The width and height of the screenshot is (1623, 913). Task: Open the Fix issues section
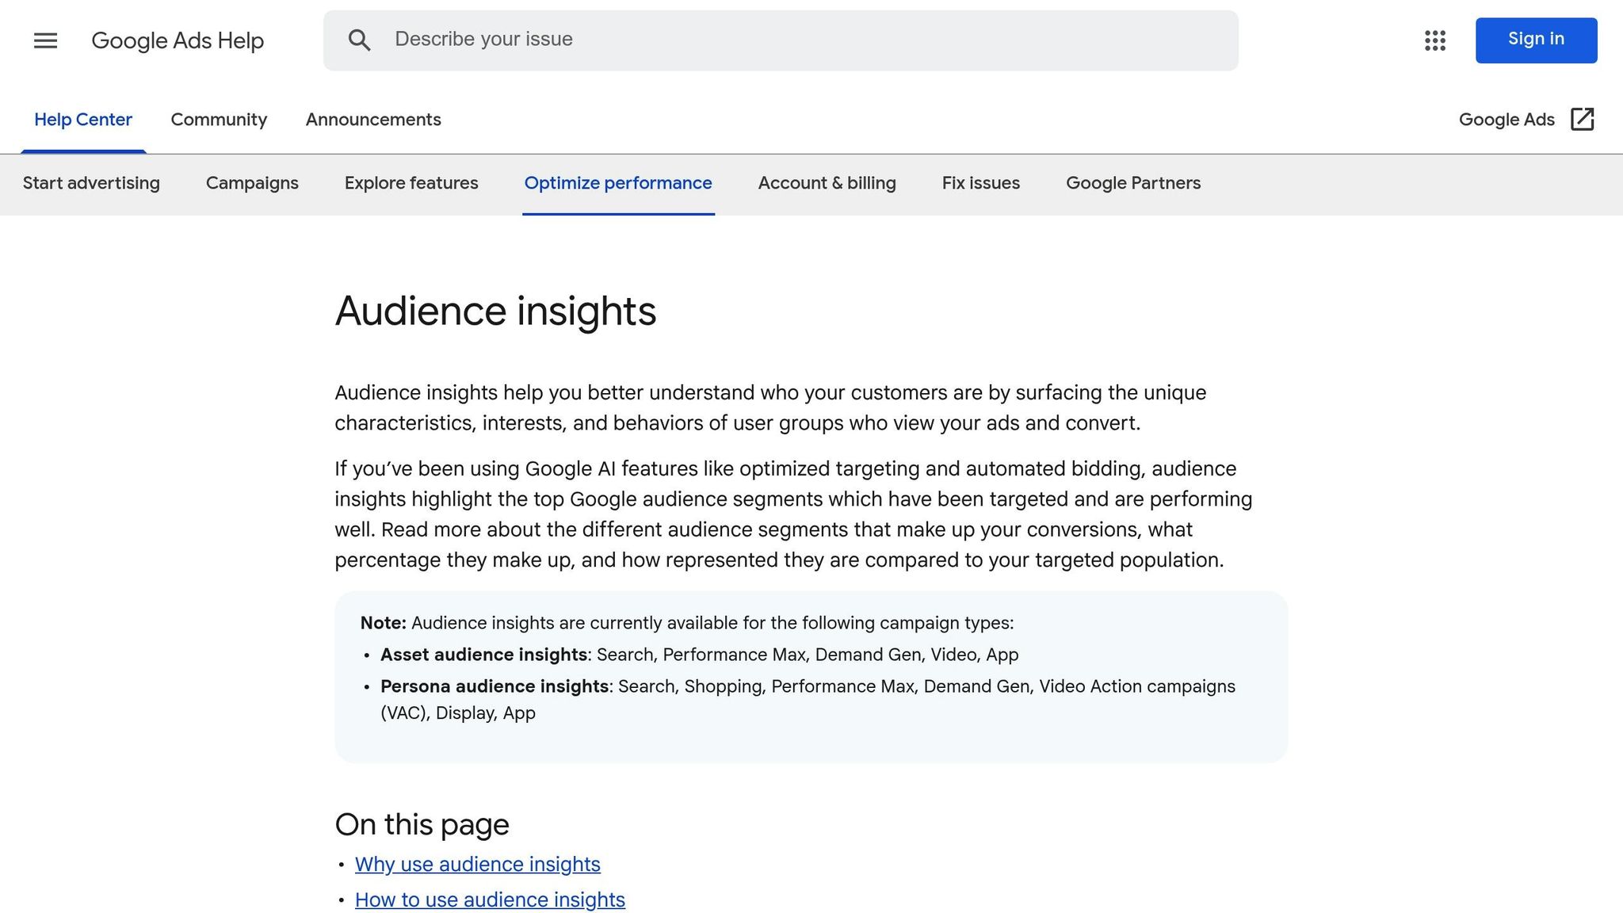[x=980, y=183]
